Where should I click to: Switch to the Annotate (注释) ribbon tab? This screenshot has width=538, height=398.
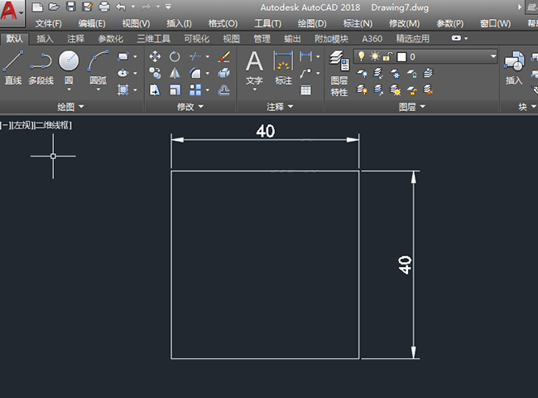tap(75, 39)
